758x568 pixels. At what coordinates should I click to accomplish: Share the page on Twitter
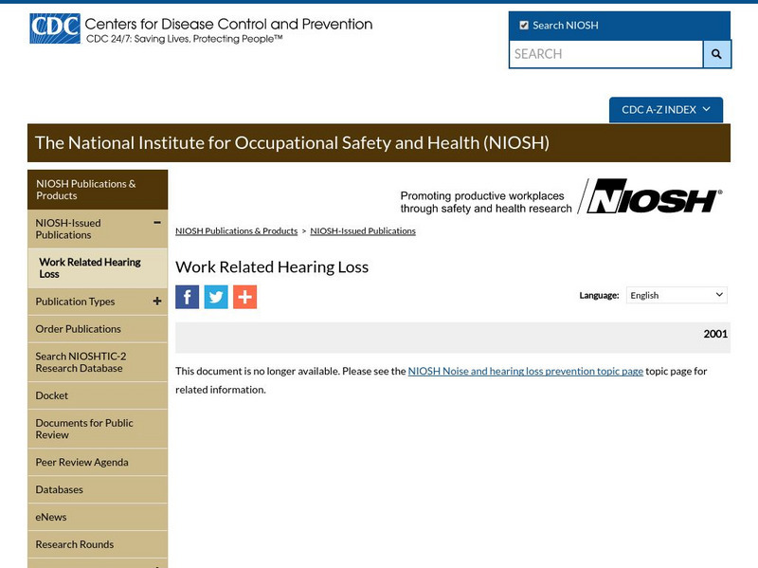[x=216, y=296]
